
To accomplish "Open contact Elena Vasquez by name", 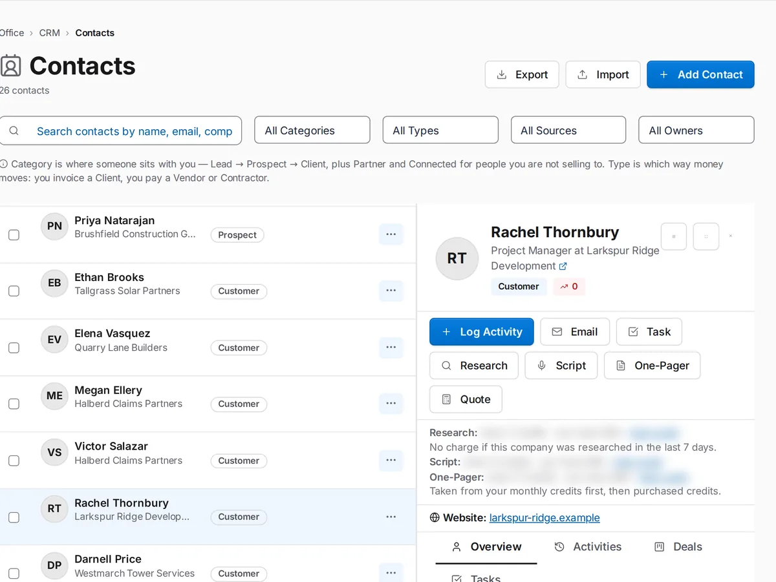I will (113, 333).
